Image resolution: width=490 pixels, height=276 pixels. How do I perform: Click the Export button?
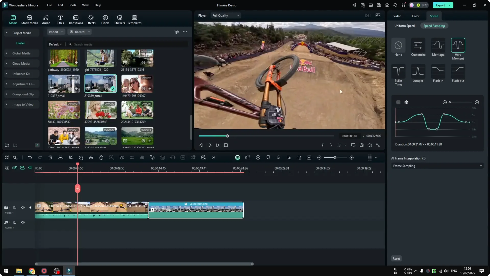point(440,5)
